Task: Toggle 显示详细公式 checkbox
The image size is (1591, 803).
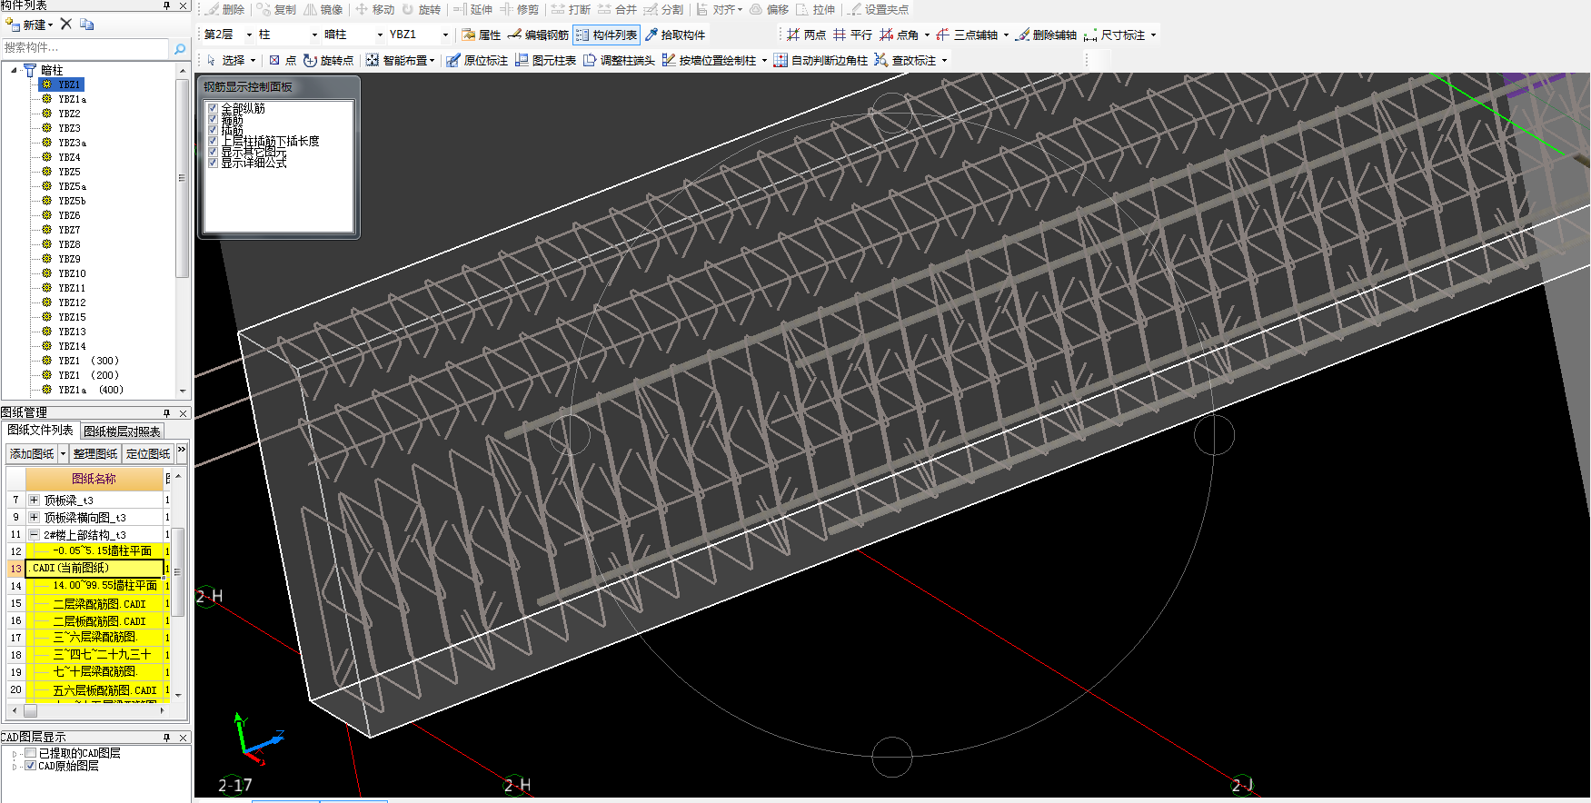Action: point(213,163)
